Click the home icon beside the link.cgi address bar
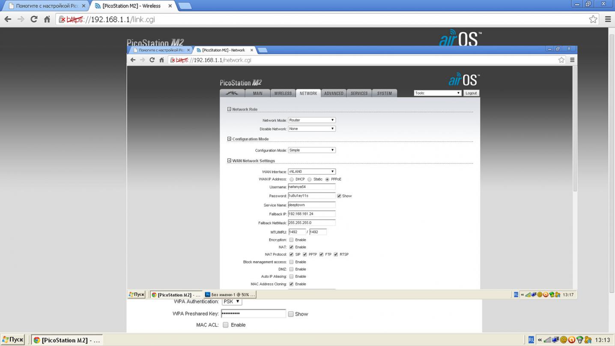This screenshot has width=615, height=346. click(47, 19)
